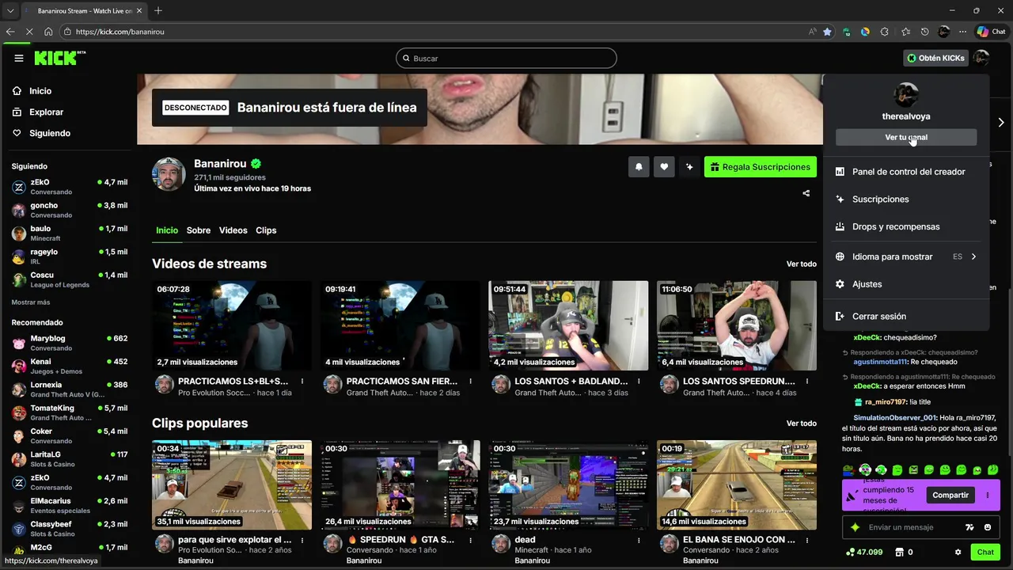Click Ver tu canal button
The image size is (1013, 570).
906,137
